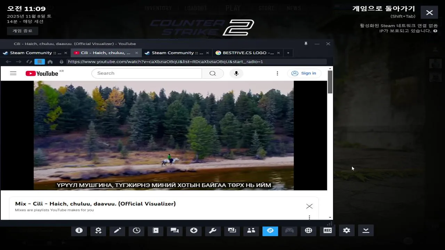
Task: Close first Steam Community tab
Action: pyautogui.click(x=66, y=53)
